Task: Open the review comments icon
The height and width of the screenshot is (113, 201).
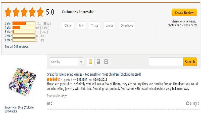Action: click(x=48, y=103)
